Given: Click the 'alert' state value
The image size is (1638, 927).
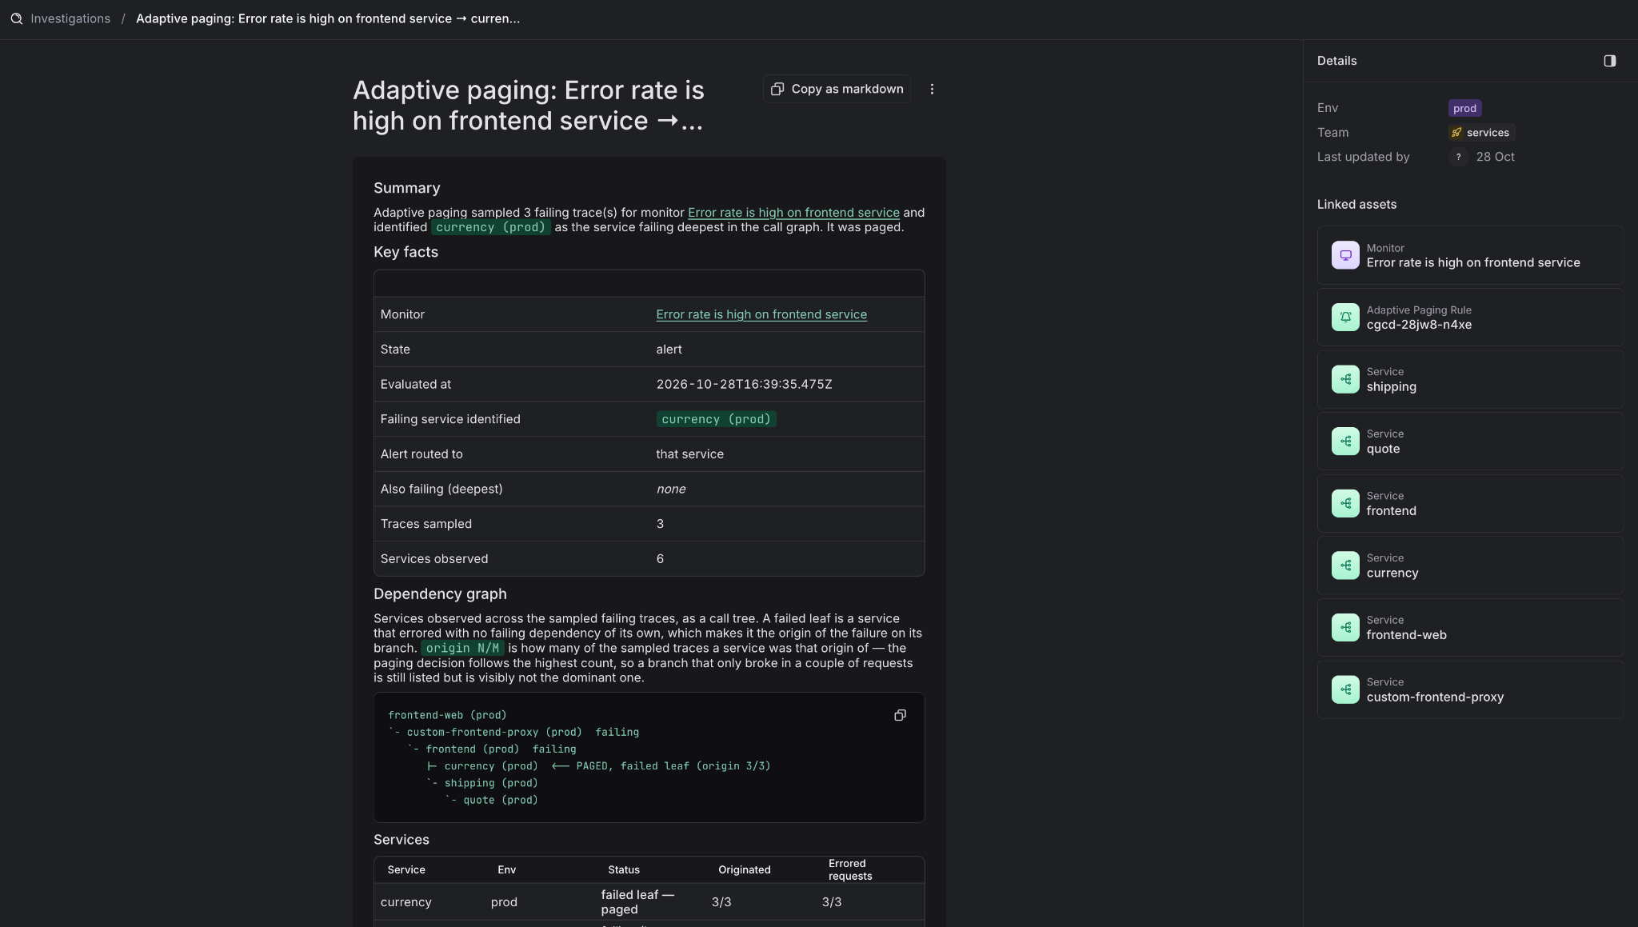Looking at the screenshot, I should click(x=669, y=350).
